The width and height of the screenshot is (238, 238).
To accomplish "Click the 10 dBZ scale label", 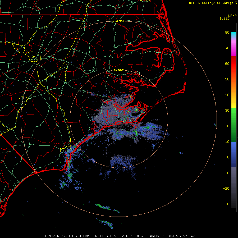I will pos(227,142).
